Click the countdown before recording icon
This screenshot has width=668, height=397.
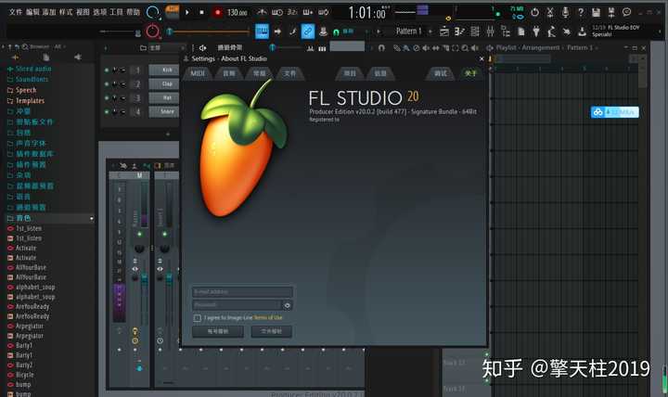(292, 12)
